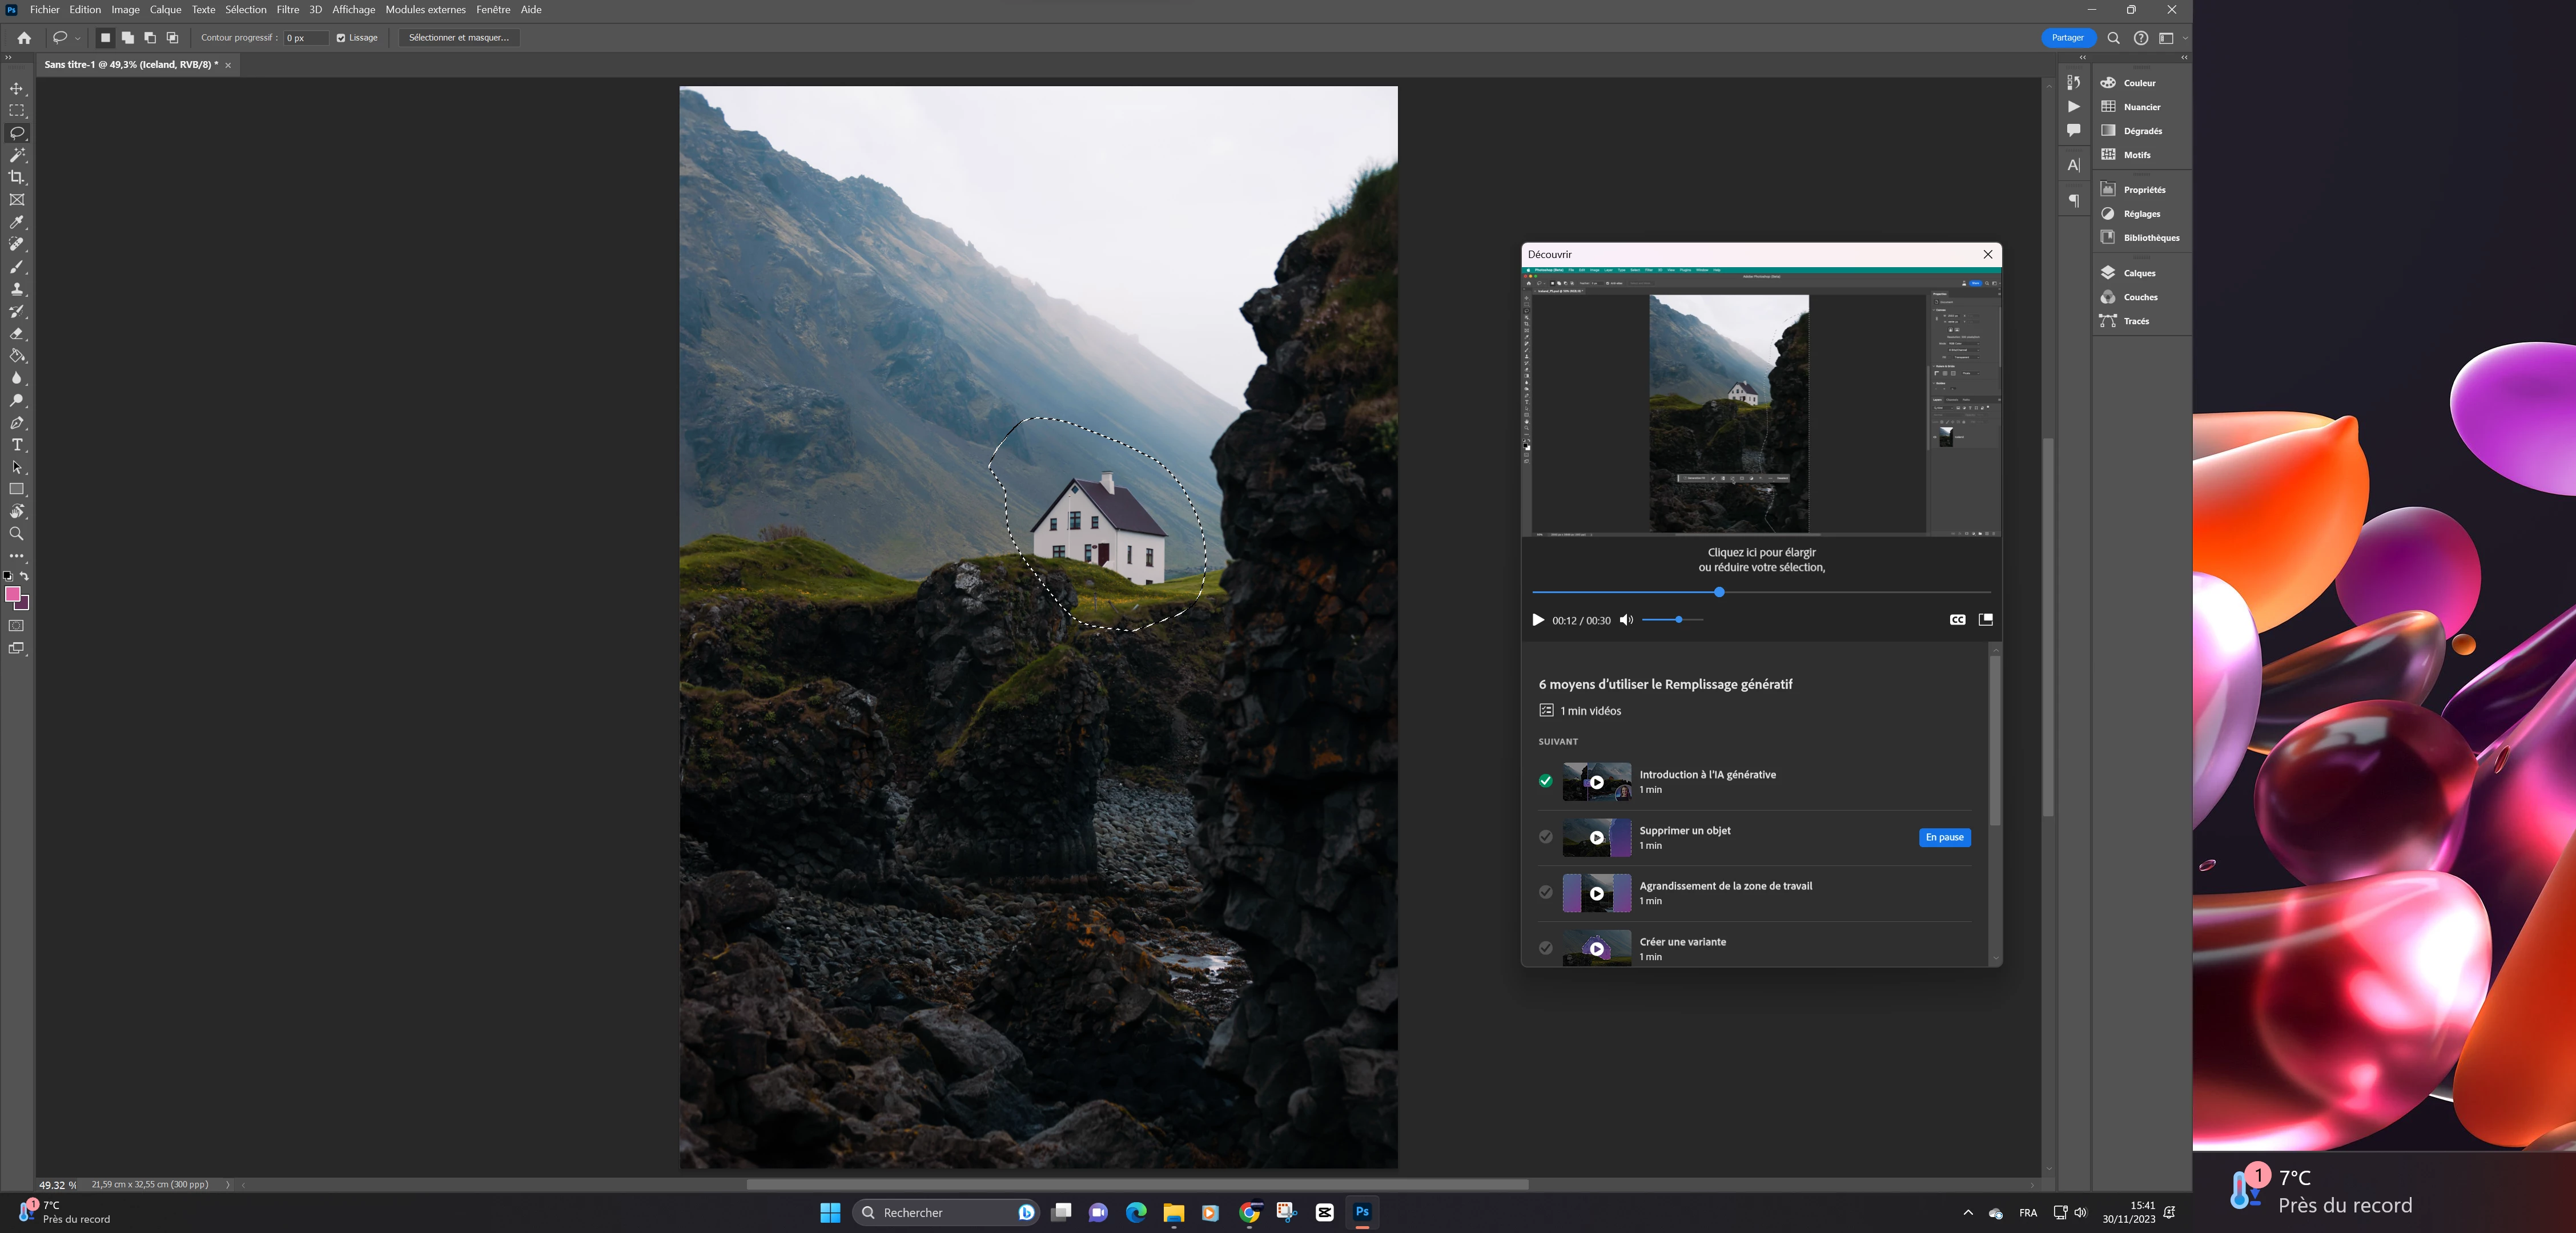The width and height of the screenshot is (2576, 1233).
Task: Open the Nuancier panel
Action: tap(2141, 107)
